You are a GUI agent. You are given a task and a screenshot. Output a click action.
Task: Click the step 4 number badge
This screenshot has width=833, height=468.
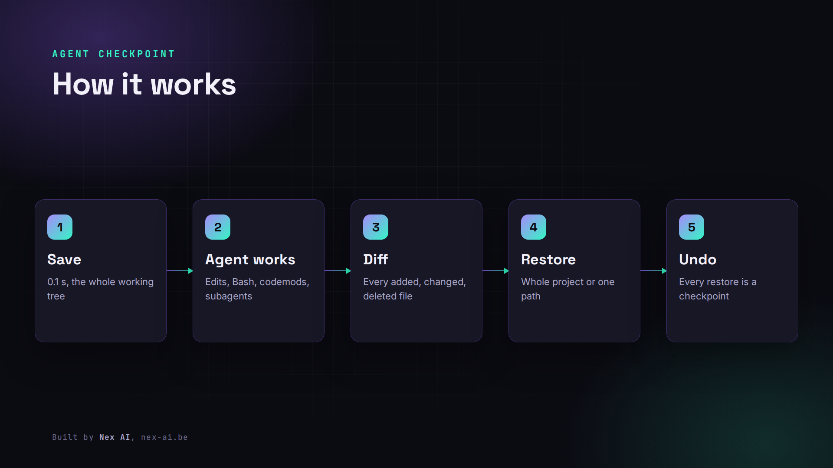point(534,227)
